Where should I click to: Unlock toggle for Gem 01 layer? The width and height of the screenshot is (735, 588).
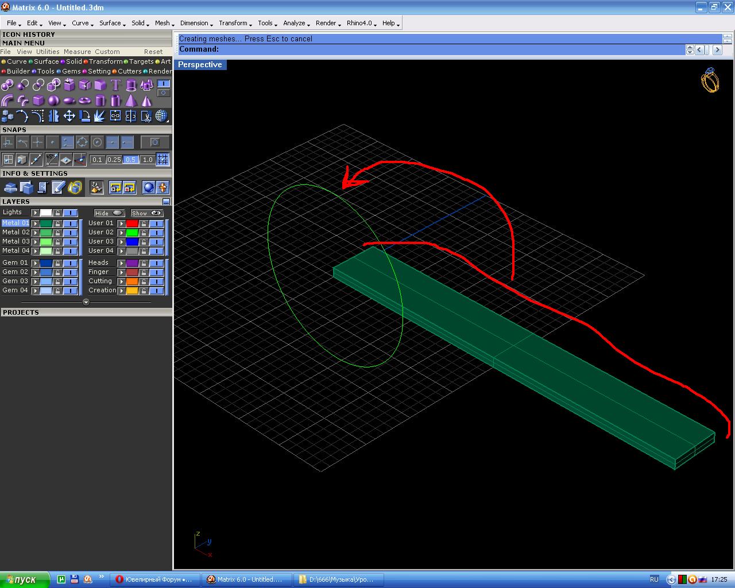tap(57, 263)
